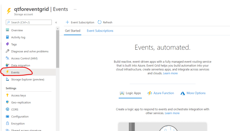Image resolution: width=230 pixels, height=131 pixels.
Task: Select the Azure Function tab label
Action: pos(164,93)
